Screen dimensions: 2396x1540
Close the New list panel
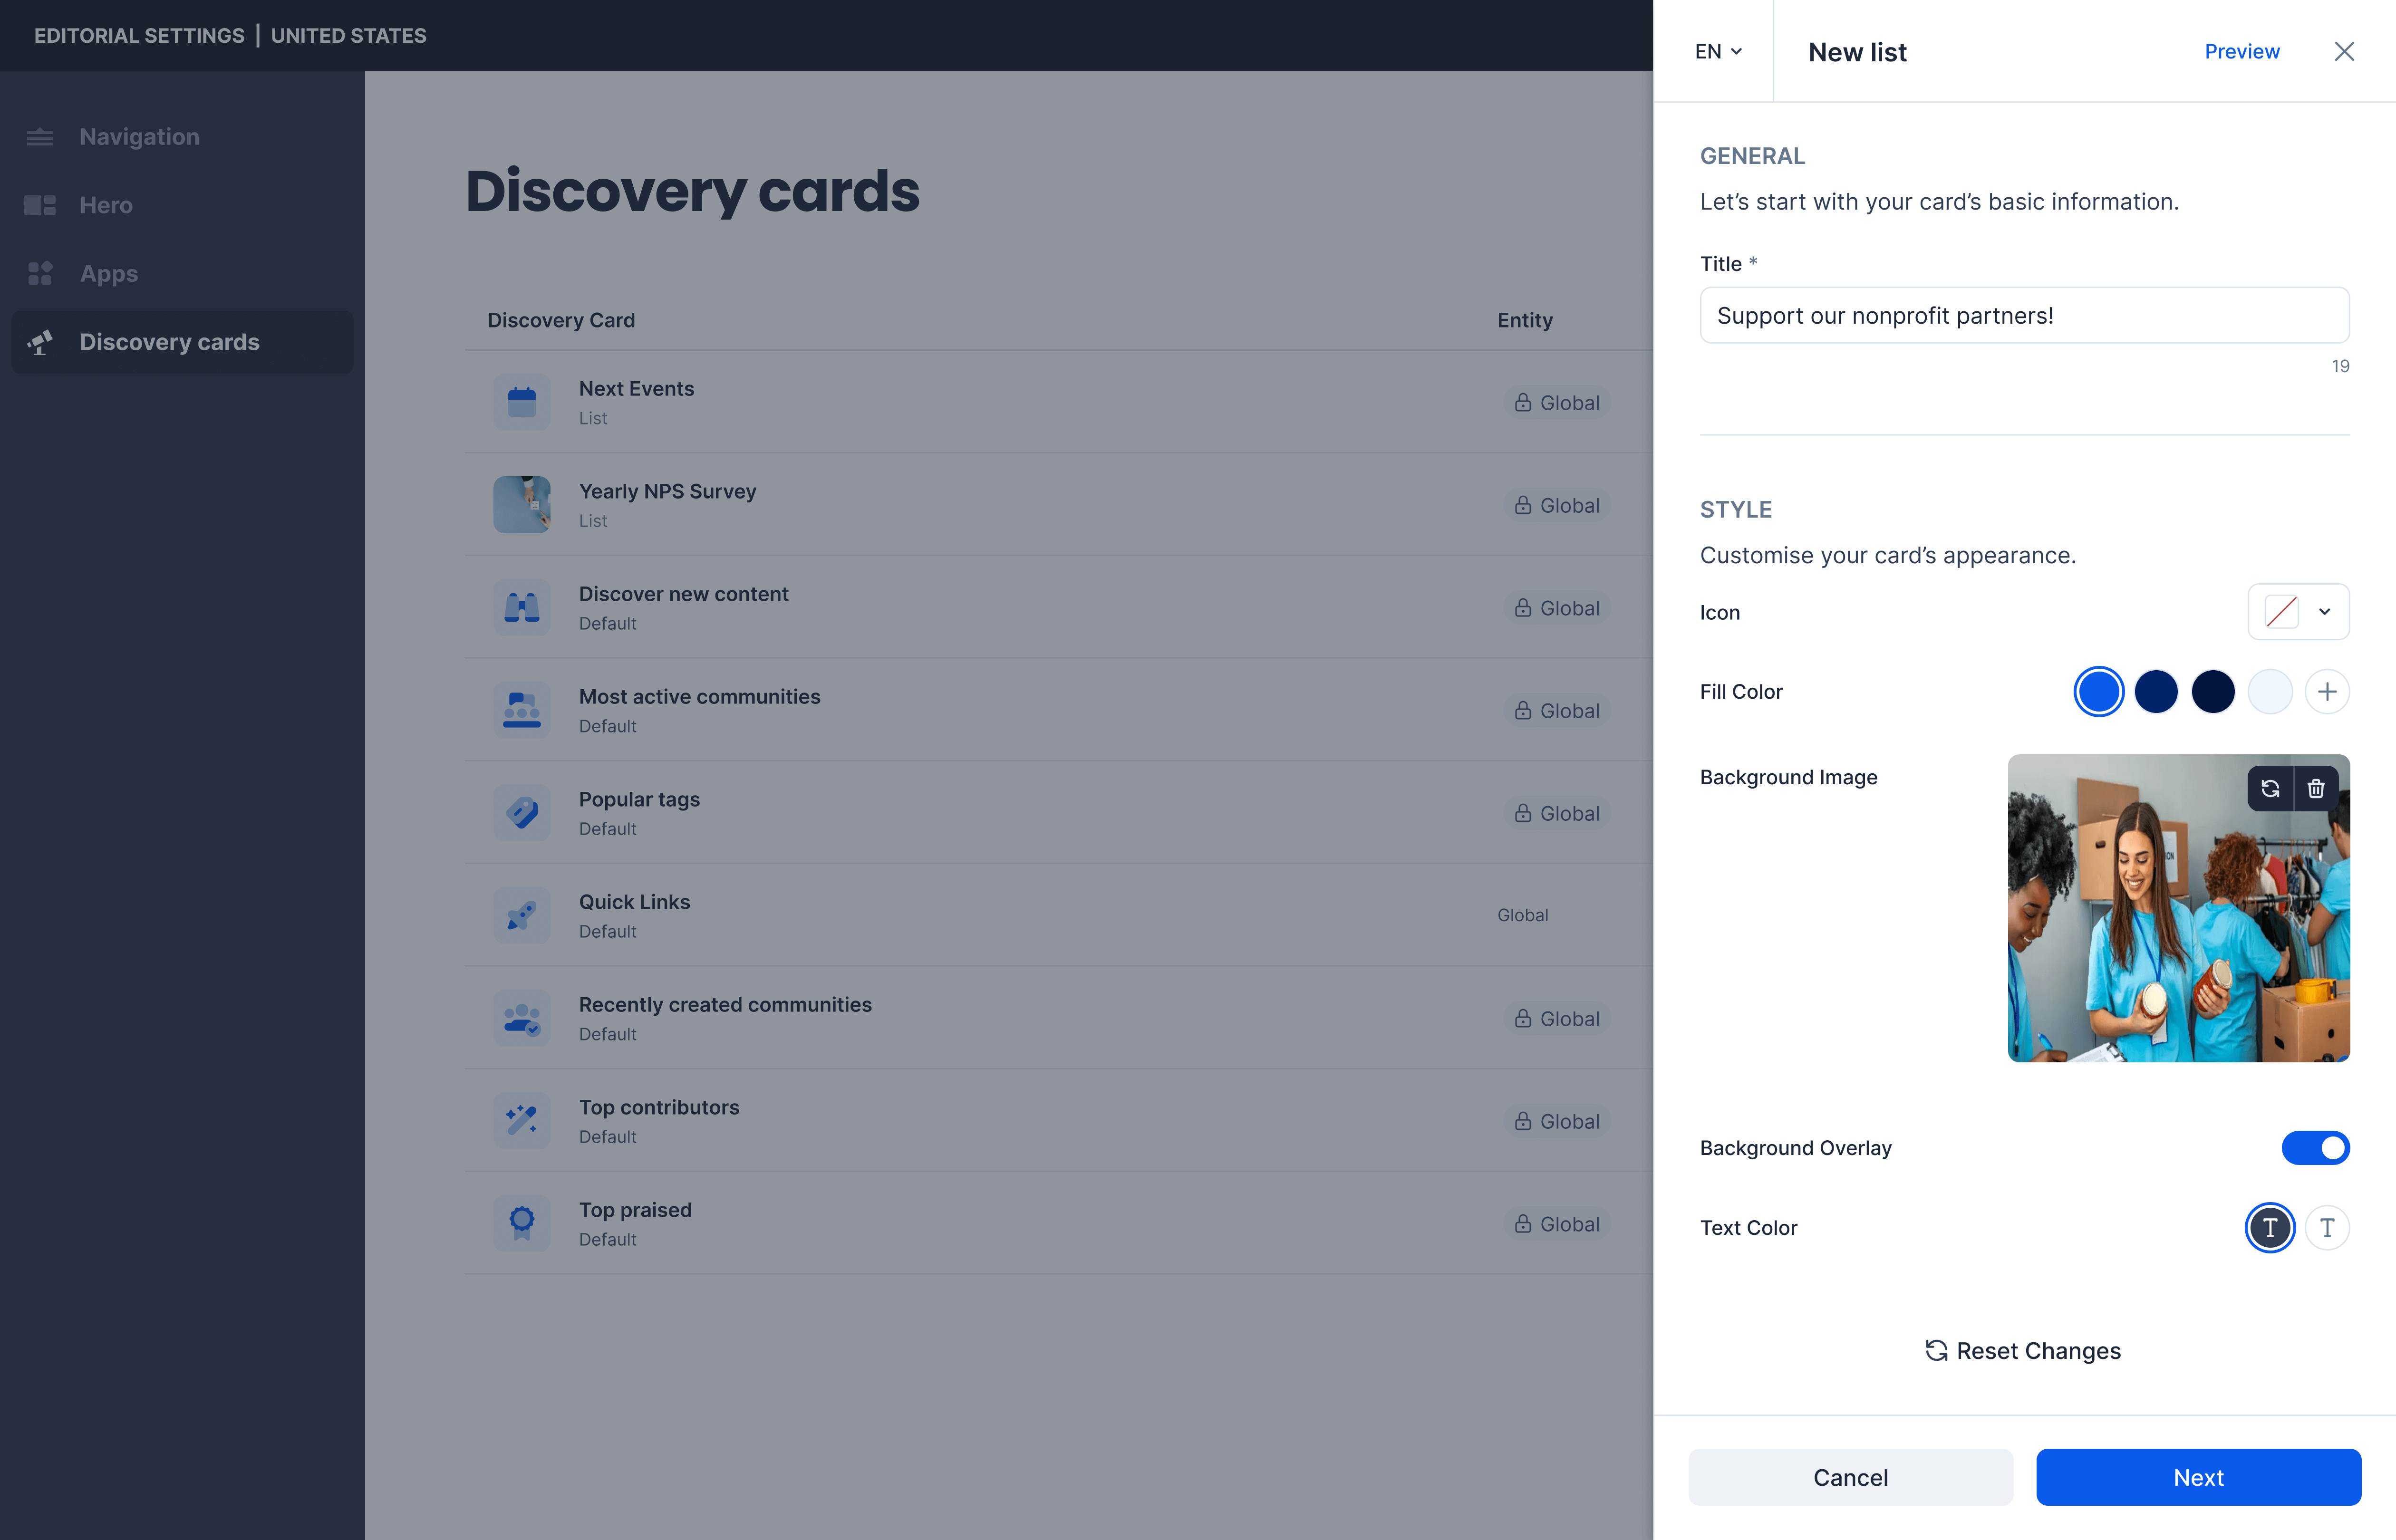2344,51
